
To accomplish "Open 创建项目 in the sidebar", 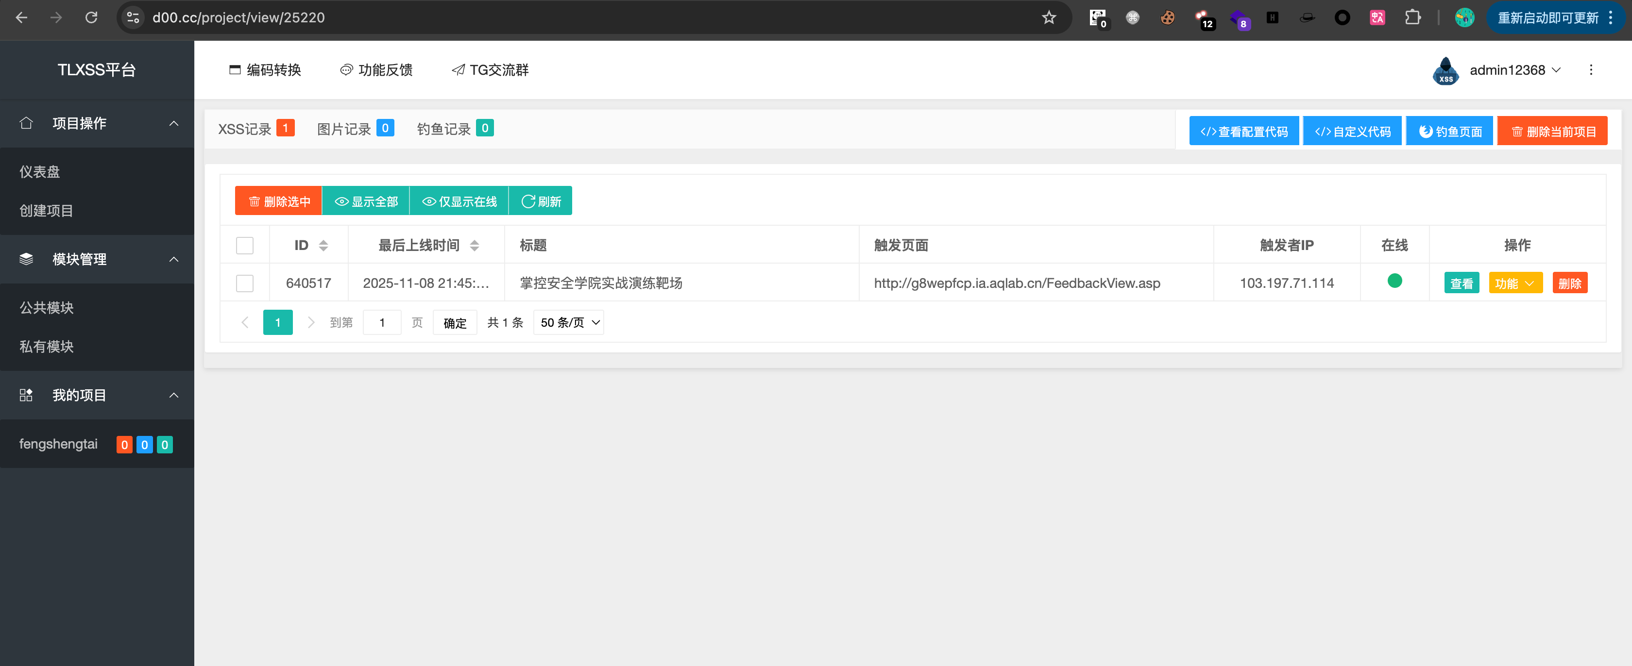I will point(46,211).
